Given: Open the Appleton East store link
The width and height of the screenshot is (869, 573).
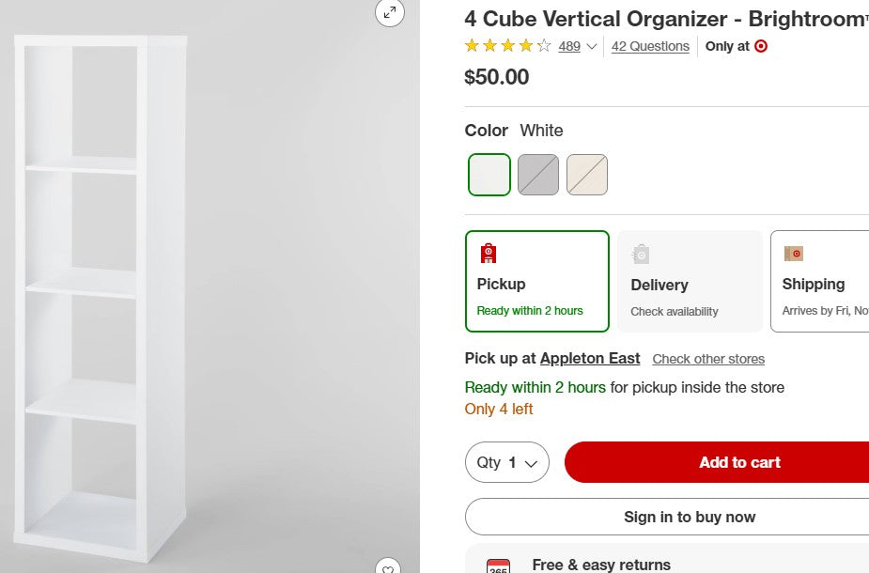Looking at the screenshot, I should coord(589,359).
